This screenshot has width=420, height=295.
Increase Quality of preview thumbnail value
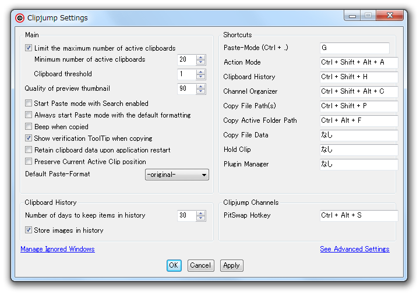[200, 86]
